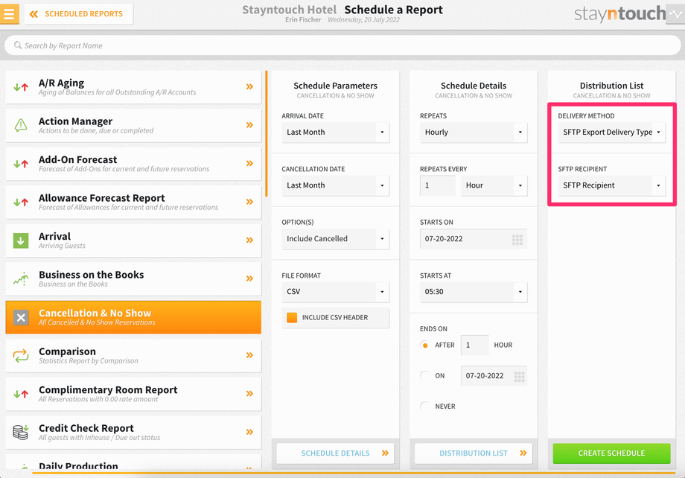Click the activity pulse icon near logo
Viewport: 685px width, 478px height.
pos(675,14)
